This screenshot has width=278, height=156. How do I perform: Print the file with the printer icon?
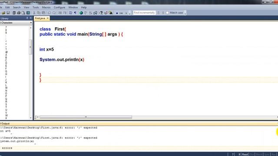pos(19,13)
